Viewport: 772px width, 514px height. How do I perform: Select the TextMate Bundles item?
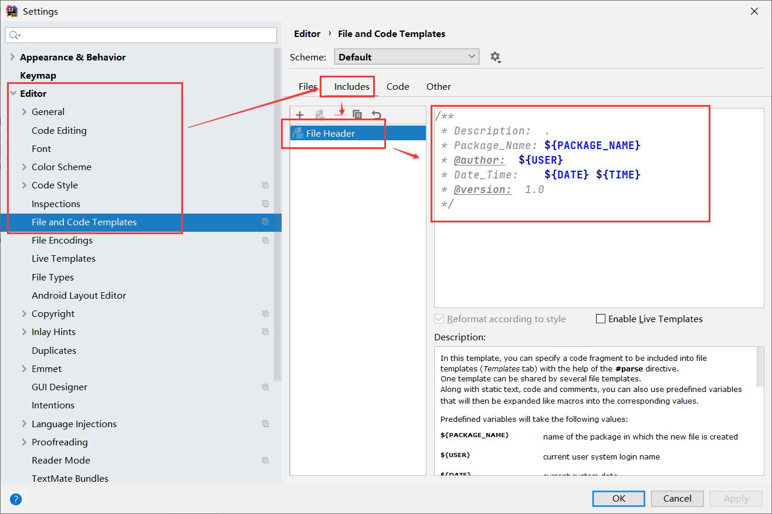coord(70,478)
